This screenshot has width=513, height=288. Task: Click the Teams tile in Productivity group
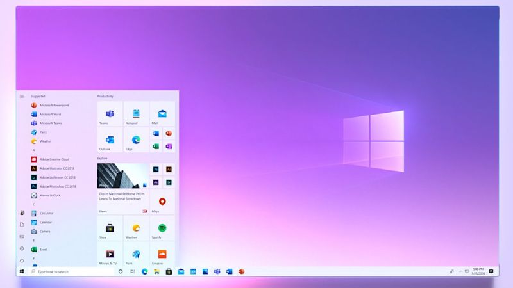coord(110,114)
